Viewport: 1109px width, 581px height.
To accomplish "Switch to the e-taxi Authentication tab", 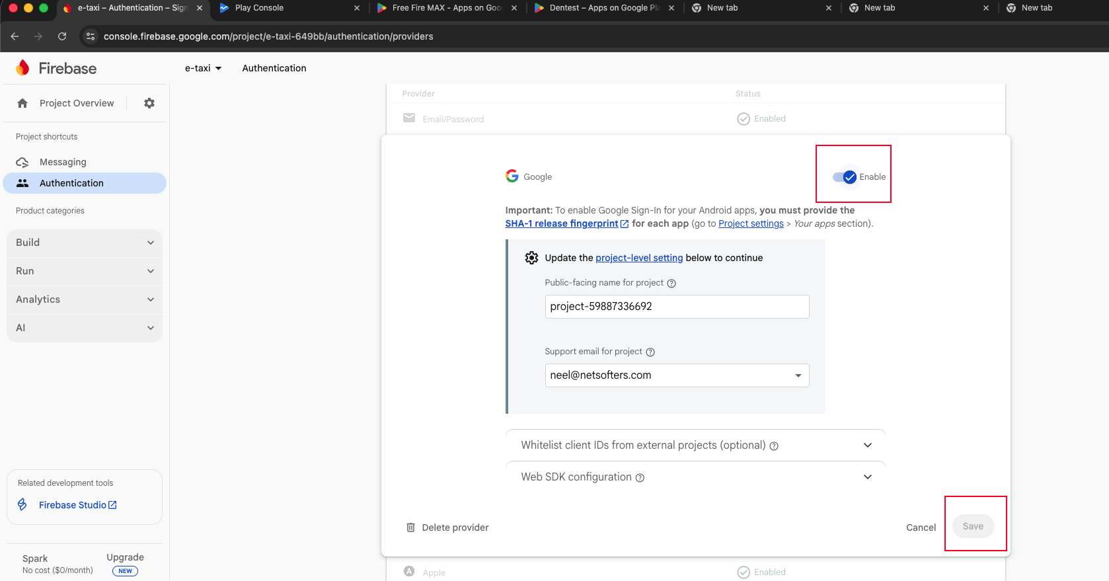I will (x=132, y=8).
